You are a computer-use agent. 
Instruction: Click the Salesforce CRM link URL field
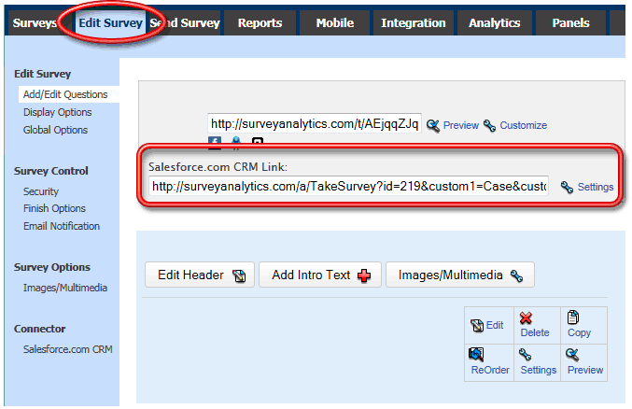(348, 187)
